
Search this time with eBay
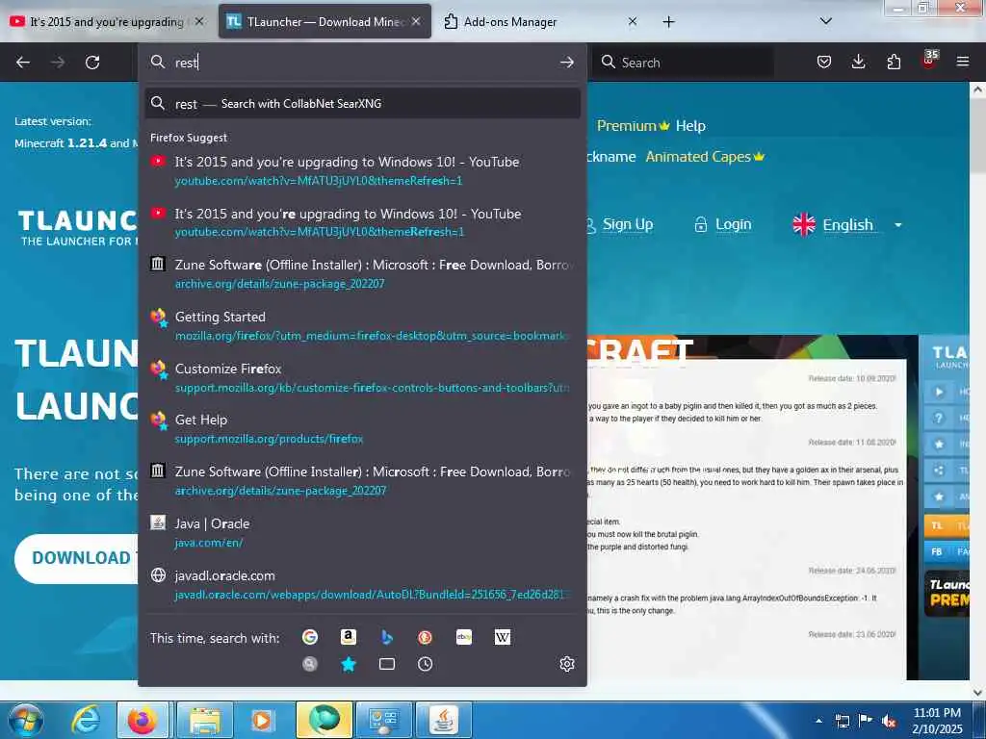[464, 637]
